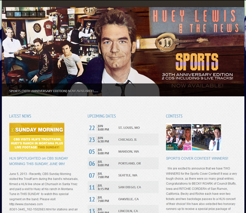Select the Jul 06 Portland, OR date
Viewport: 246px width, 213px height.
pos(123,163)
